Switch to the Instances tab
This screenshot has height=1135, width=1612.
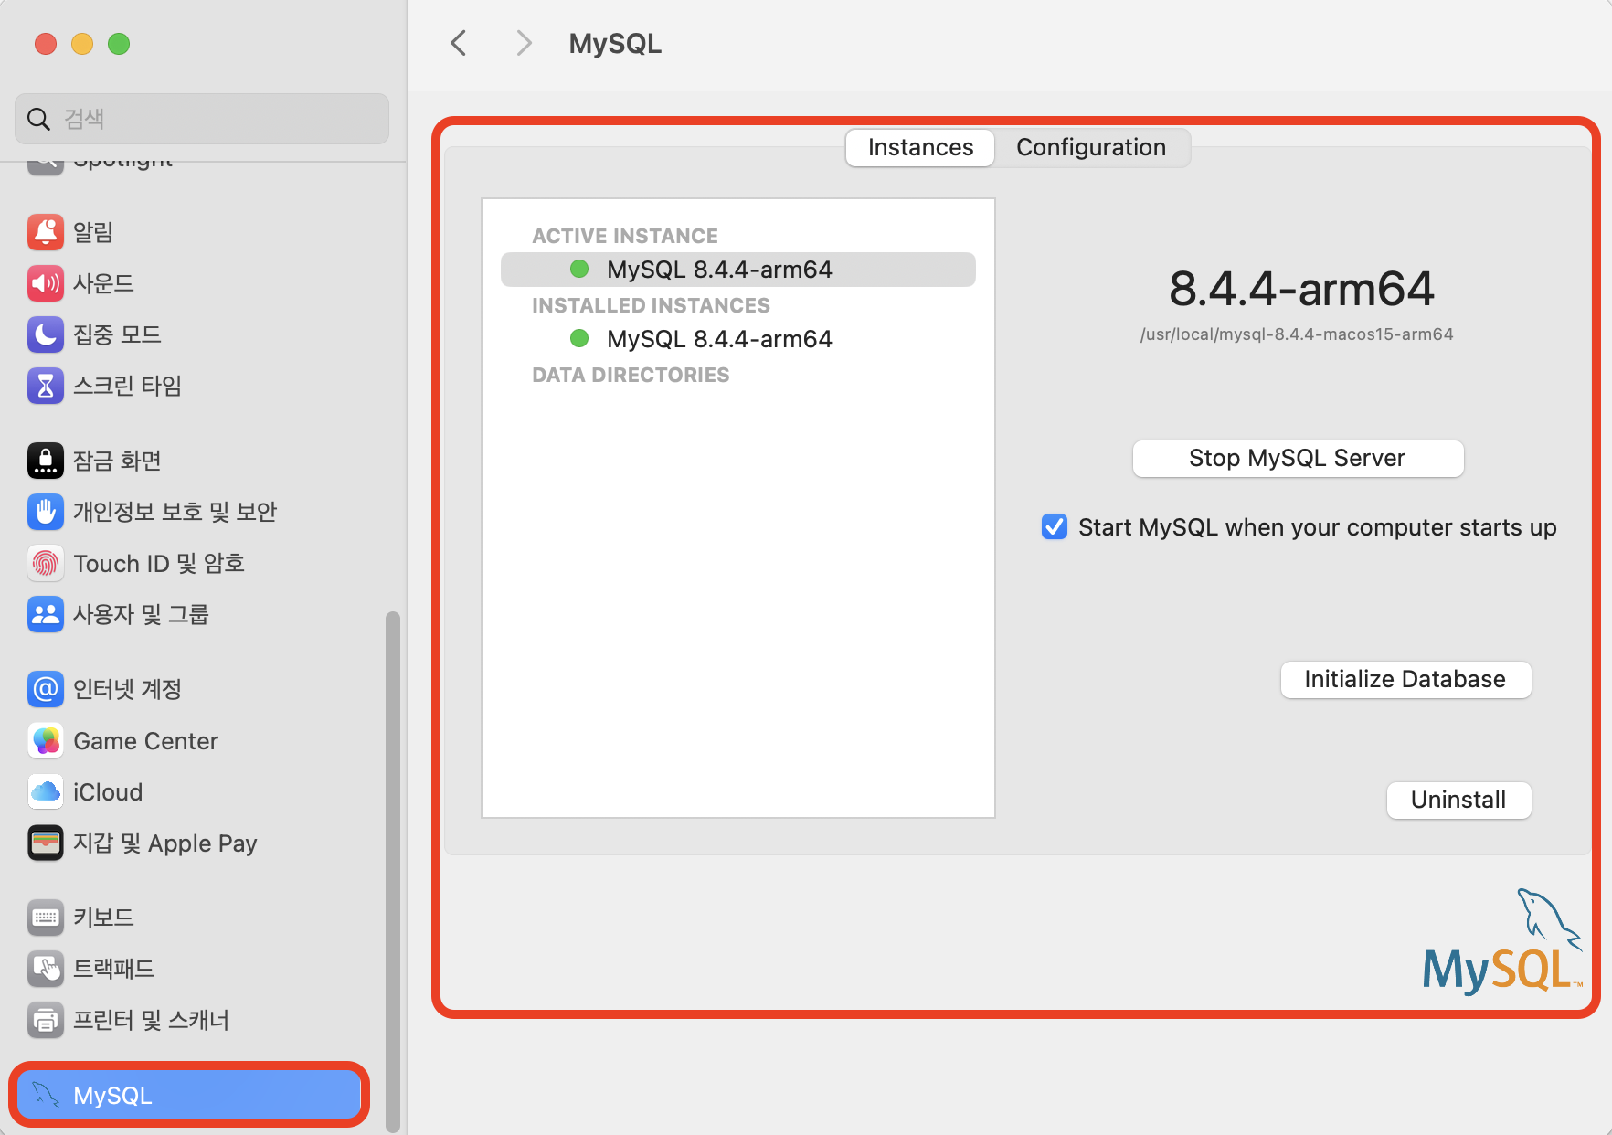pos(920,147)
